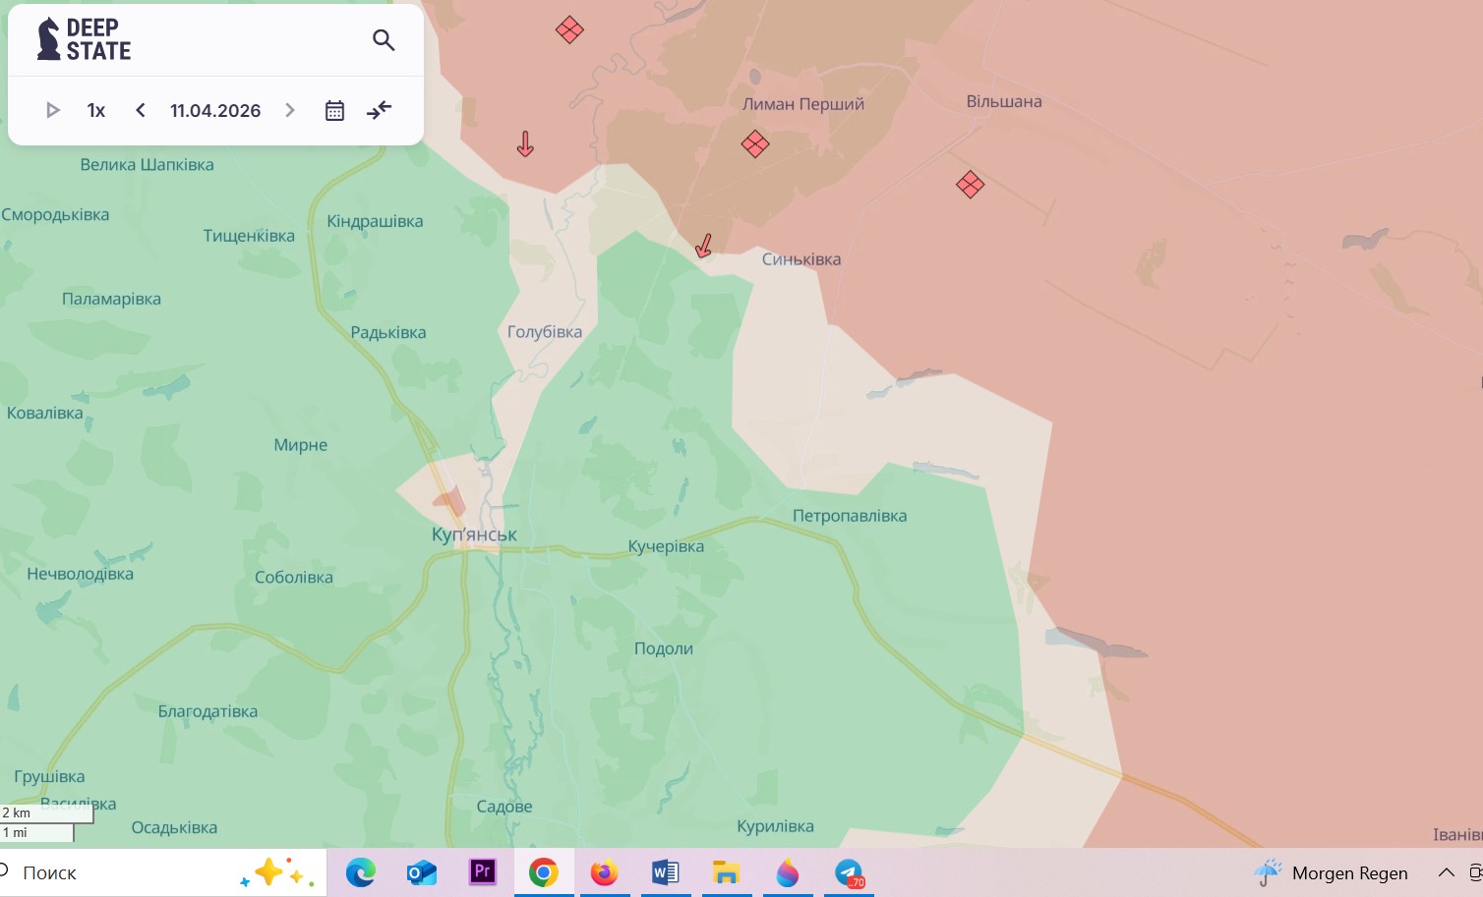
Task: Open Telegram from the taskbar
Action: click(849, 872)
